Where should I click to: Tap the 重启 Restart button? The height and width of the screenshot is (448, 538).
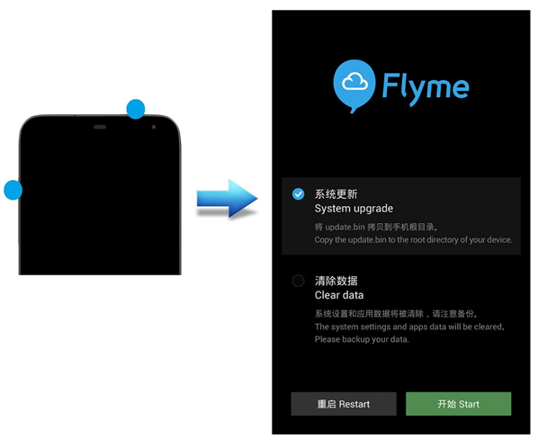(x=344, y=404)
